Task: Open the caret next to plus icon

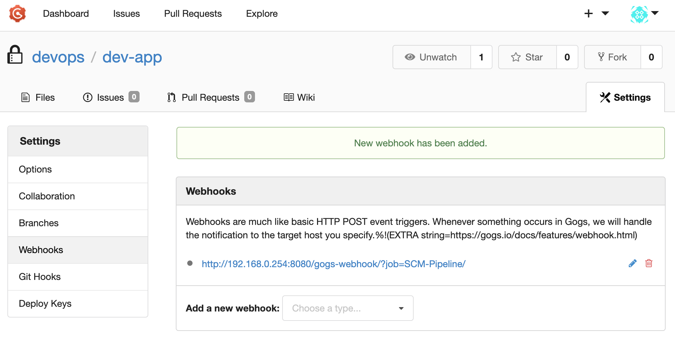Action: click(x=605, y=13)
